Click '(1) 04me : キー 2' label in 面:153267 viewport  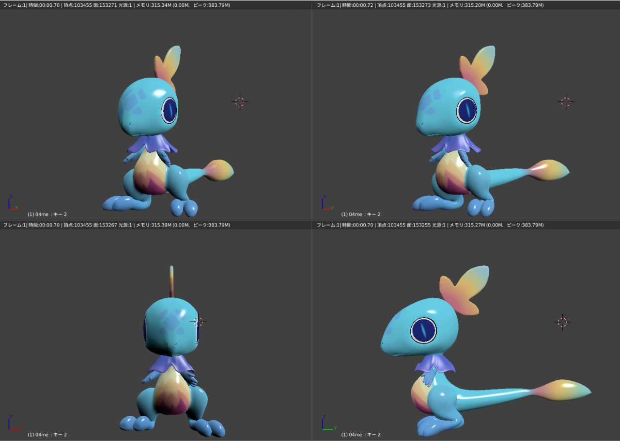[47, 435]
